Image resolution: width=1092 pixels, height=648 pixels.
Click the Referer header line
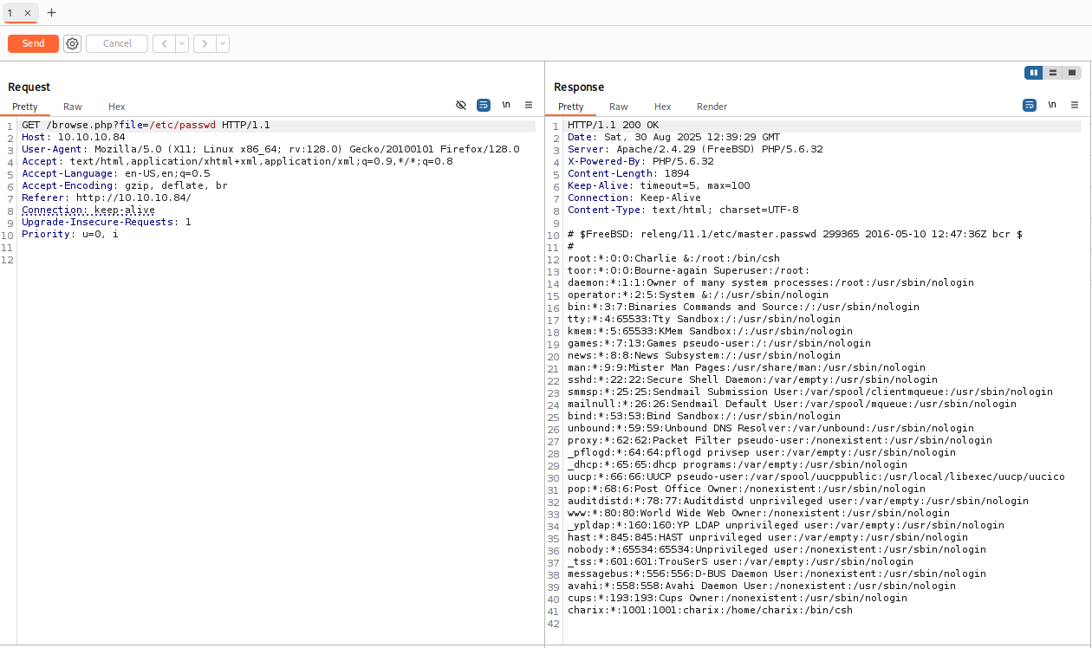pos(107,198)
